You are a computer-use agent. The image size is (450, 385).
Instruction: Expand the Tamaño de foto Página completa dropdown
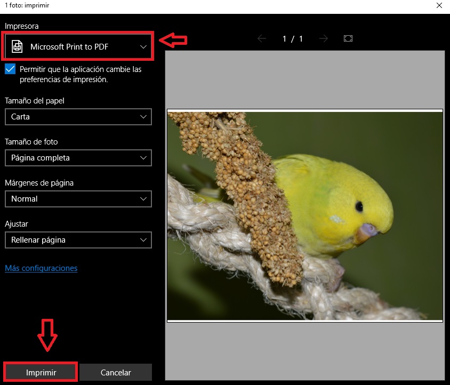click(78, 158)
